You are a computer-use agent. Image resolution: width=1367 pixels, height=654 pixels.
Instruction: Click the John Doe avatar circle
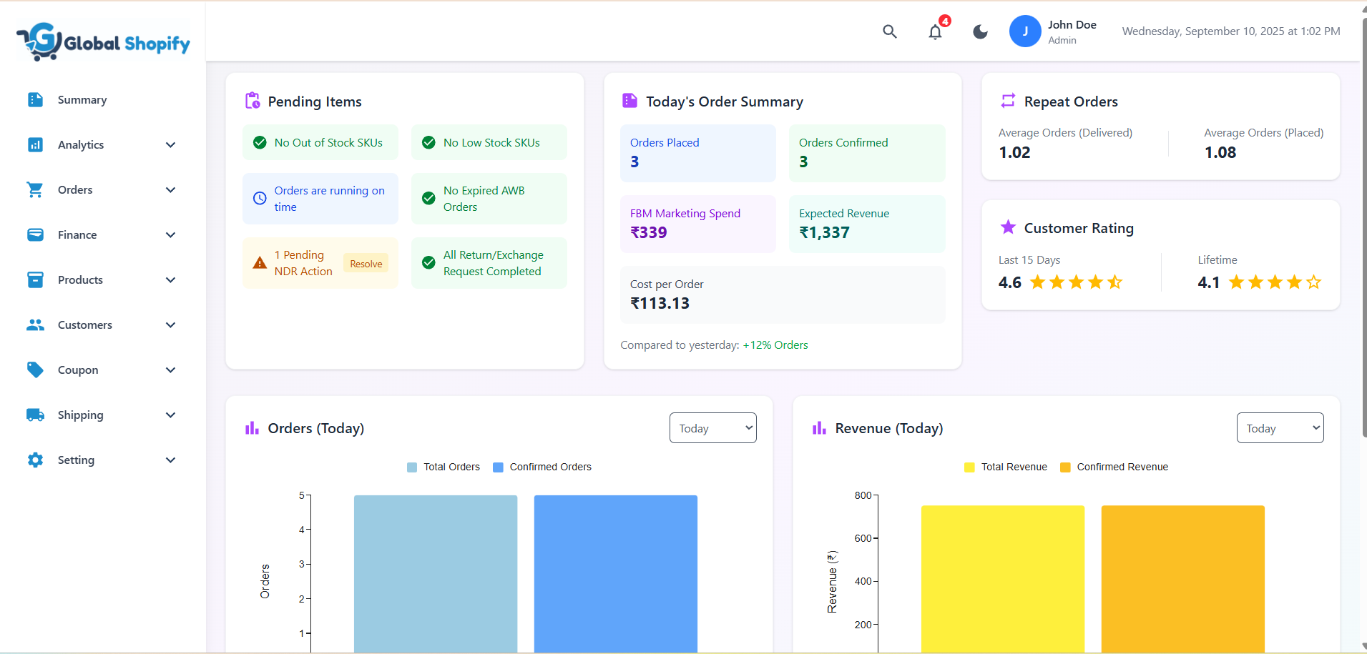point(1025,31)
